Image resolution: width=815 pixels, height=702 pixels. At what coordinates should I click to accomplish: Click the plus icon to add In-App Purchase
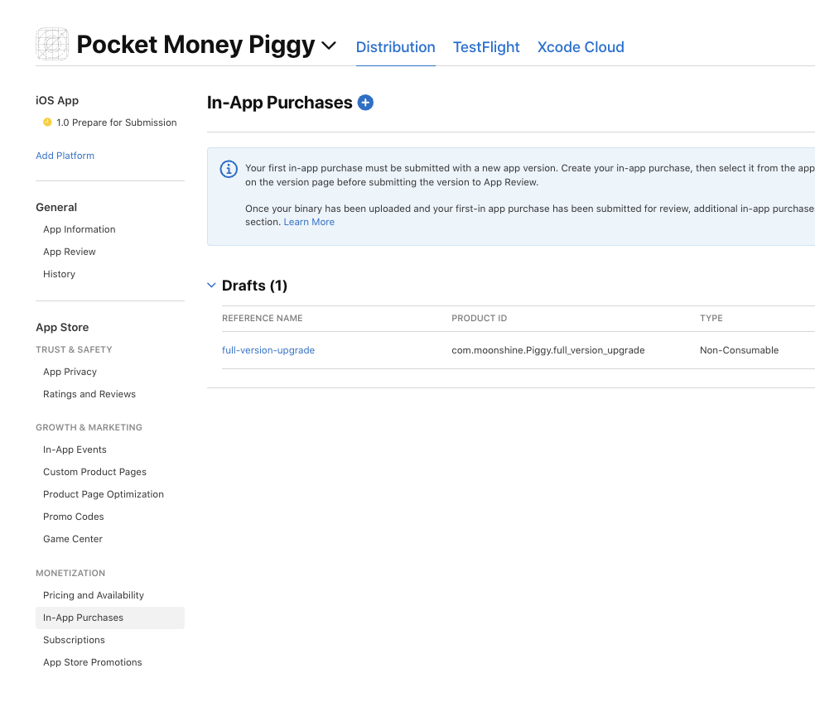click(365, 103)
